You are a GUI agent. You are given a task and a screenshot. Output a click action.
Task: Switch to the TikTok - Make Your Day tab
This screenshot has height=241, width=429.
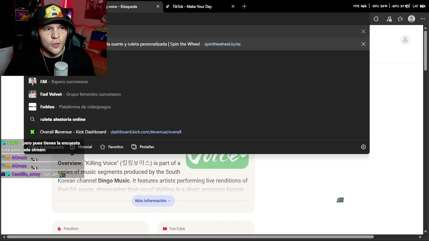tap(200, 6)
